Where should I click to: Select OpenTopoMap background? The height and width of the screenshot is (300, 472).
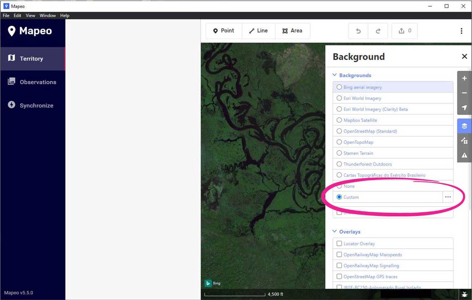[393, 142]
